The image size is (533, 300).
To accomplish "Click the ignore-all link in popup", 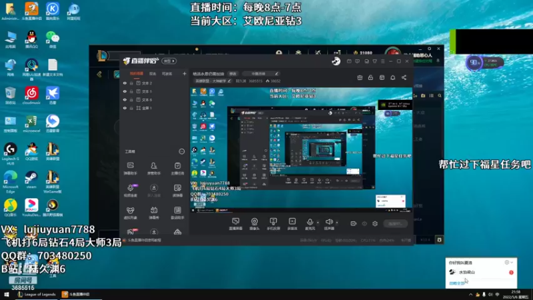I will 456,283.
